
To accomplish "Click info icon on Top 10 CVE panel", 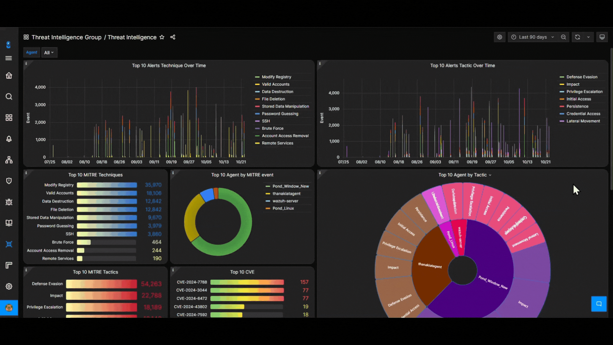I will (x=173, y=270).
